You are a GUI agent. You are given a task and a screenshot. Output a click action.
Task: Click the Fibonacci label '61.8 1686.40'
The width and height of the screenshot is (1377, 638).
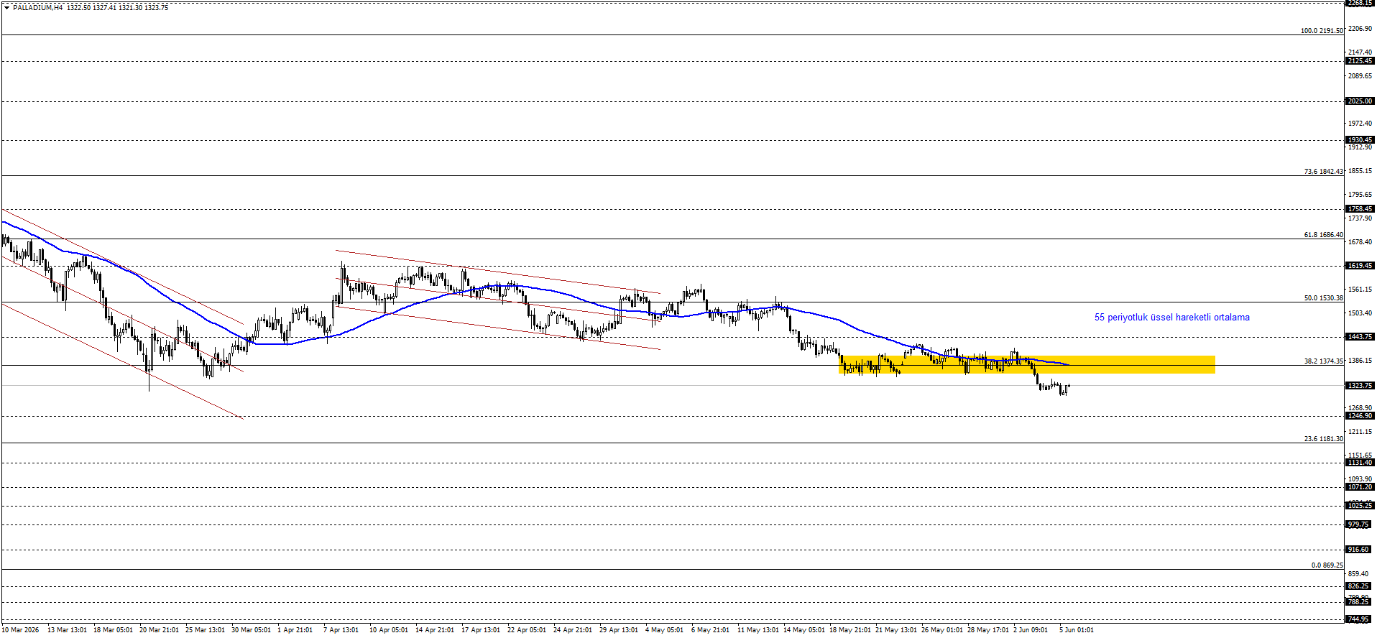[x=1323, y=235]
